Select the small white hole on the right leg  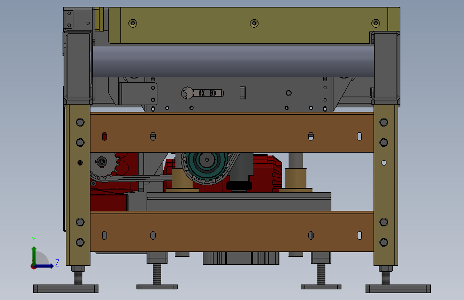click(x=384, y=163)
